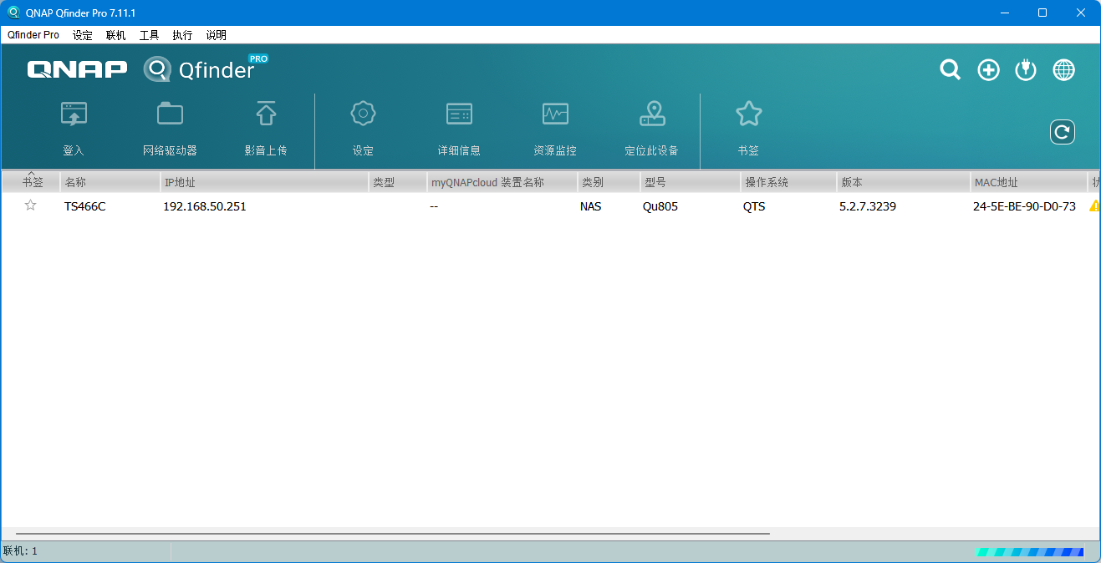1101x563 pixels.
Task: Click the QTS operating system cell
Action: [754, 206]
